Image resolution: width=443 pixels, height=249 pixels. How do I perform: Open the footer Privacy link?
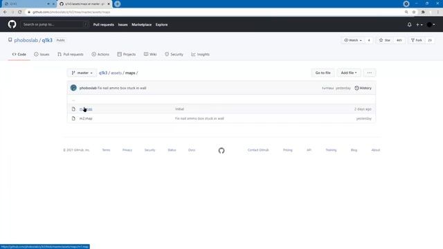[127, 150]
